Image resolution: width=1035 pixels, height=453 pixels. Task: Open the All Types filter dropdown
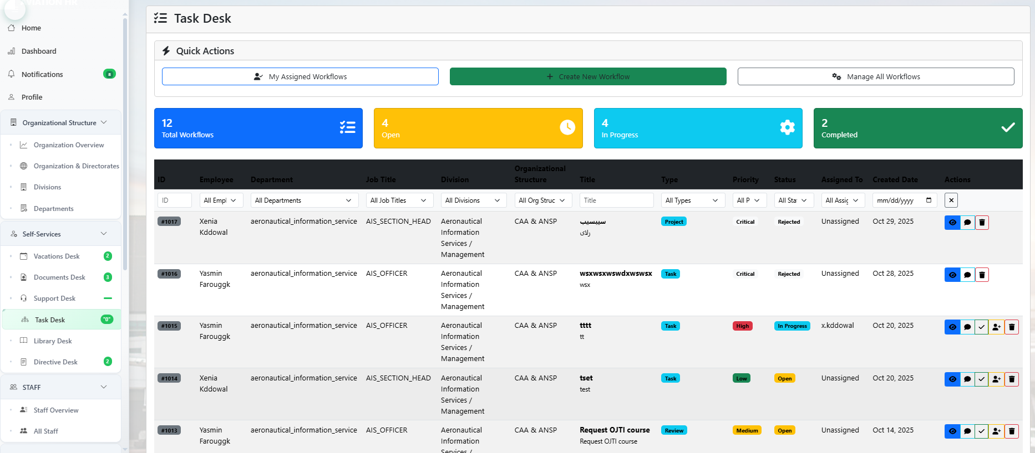(692, 200)
